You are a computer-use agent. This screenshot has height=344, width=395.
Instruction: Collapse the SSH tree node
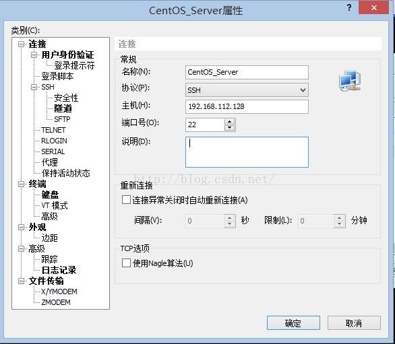click(34, 87)
